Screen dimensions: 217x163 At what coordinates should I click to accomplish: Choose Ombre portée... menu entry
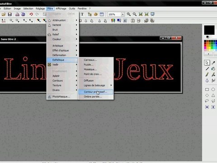[x=96, y=96]
